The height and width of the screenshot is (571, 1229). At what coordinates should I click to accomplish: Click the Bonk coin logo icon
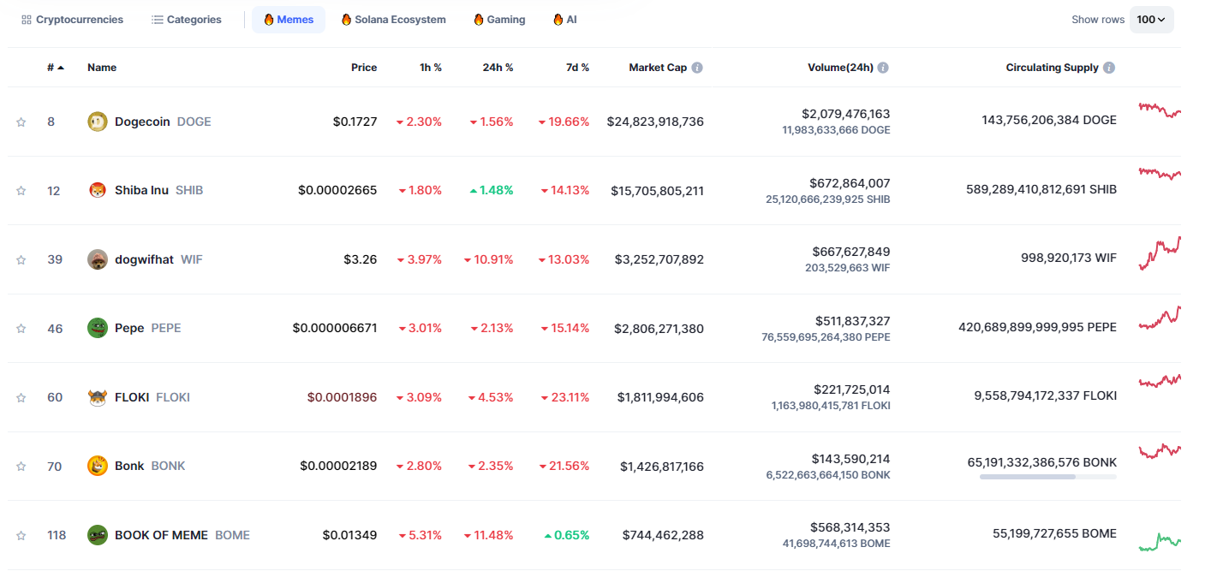pos(98,466)
